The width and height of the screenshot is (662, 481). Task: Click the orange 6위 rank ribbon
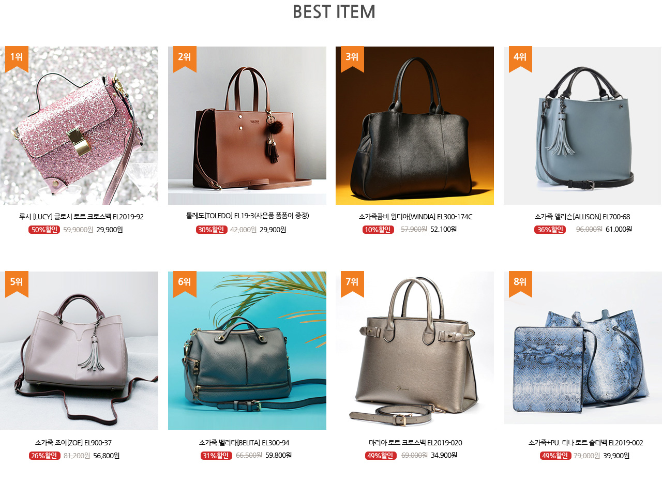(185, 284)
